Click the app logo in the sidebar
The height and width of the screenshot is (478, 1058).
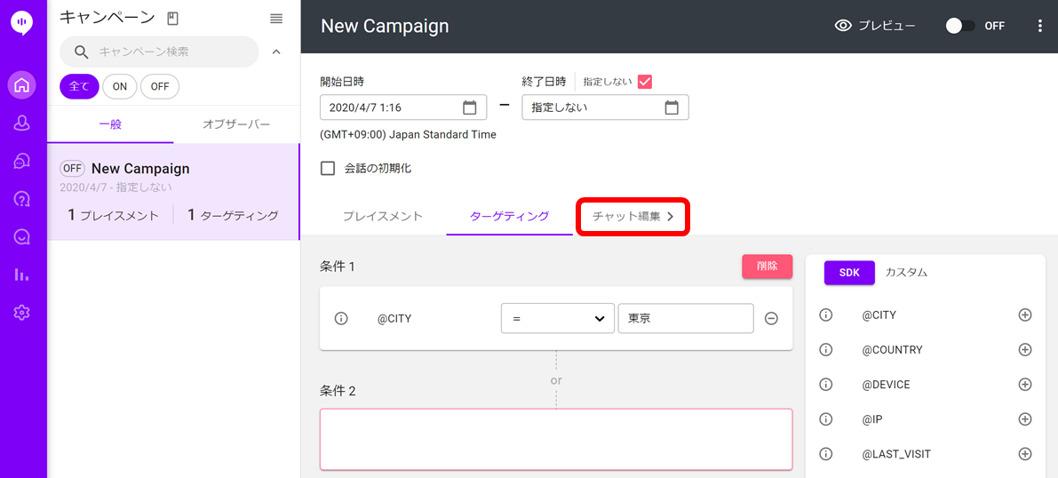(22, 23)
